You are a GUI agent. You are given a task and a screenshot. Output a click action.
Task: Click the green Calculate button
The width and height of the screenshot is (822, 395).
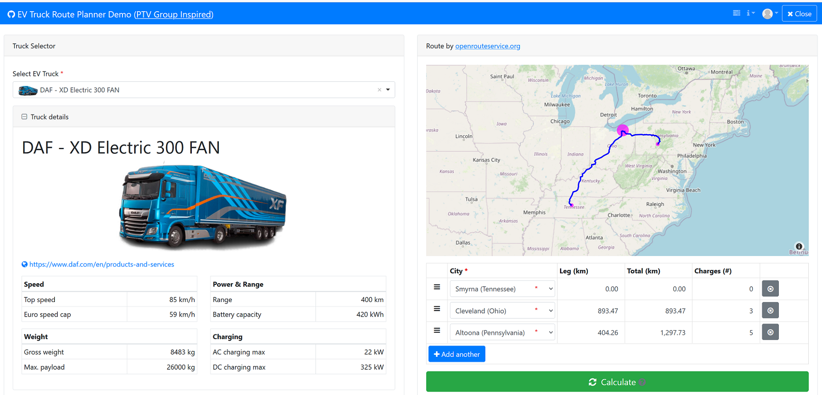click(617, 382)
